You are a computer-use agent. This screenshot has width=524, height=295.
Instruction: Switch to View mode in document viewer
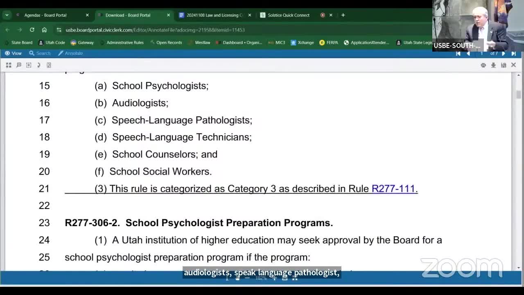[13, 53]
